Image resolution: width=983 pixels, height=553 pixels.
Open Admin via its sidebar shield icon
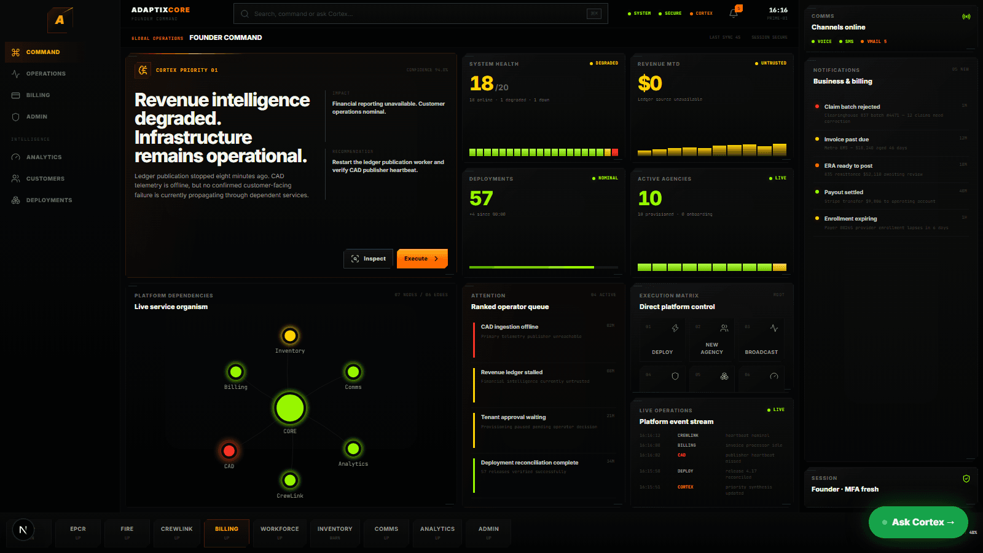tap(15, 117)
